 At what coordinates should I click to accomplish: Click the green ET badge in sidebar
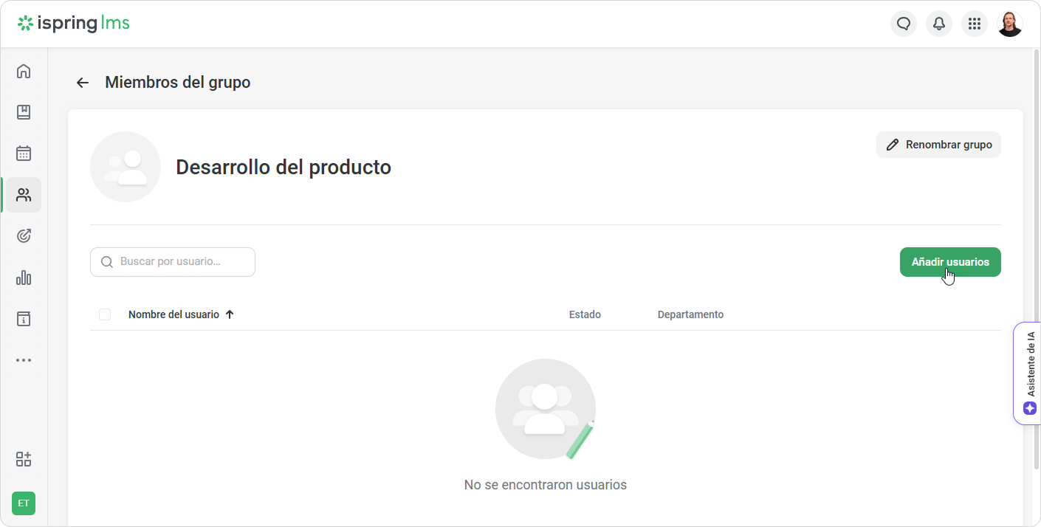[x=24, y=503]
